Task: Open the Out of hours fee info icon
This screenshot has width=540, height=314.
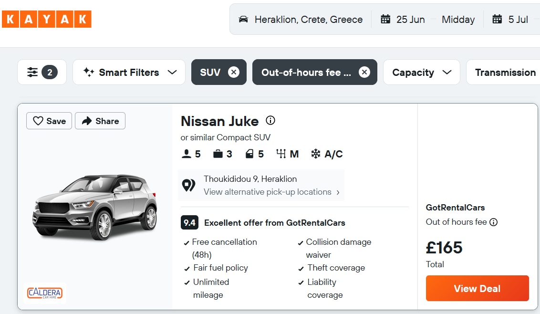Action: pyautogui.click(x=494, y=222)
